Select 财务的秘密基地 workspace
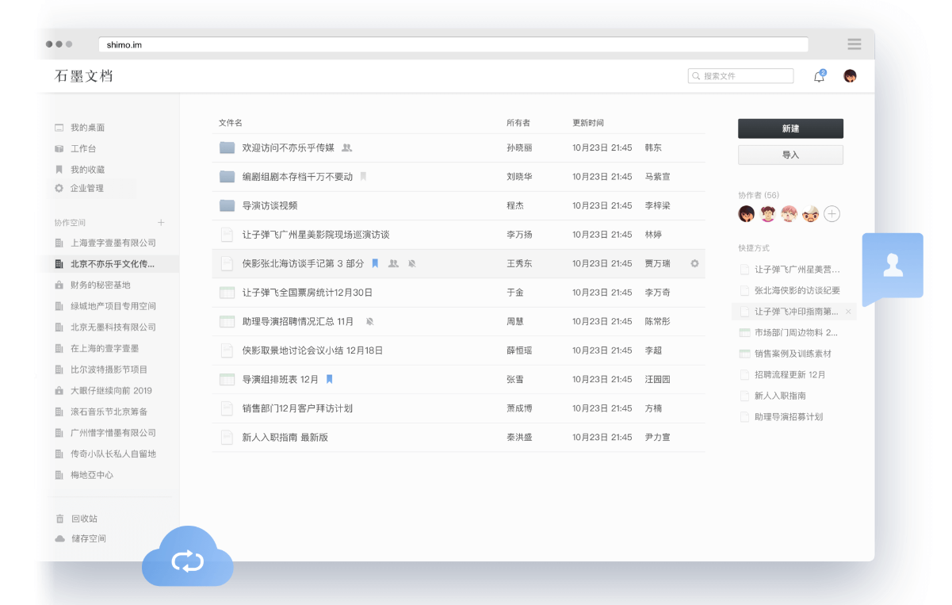This screenshot has height=605, width=952. tap(100, 285)
